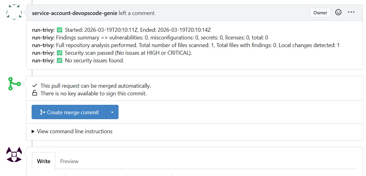The width and height of the screenshot is (366, 176).
Task: Expand "View command line instructions"
Action: [72, 131]
